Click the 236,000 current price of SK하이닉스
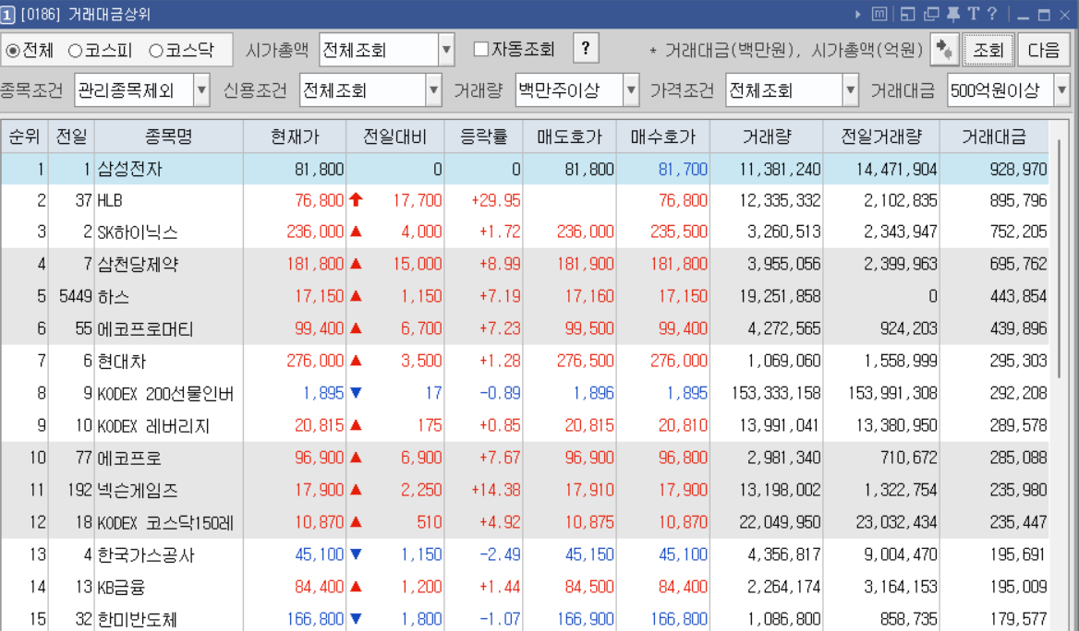 click(x=314, y=232)
